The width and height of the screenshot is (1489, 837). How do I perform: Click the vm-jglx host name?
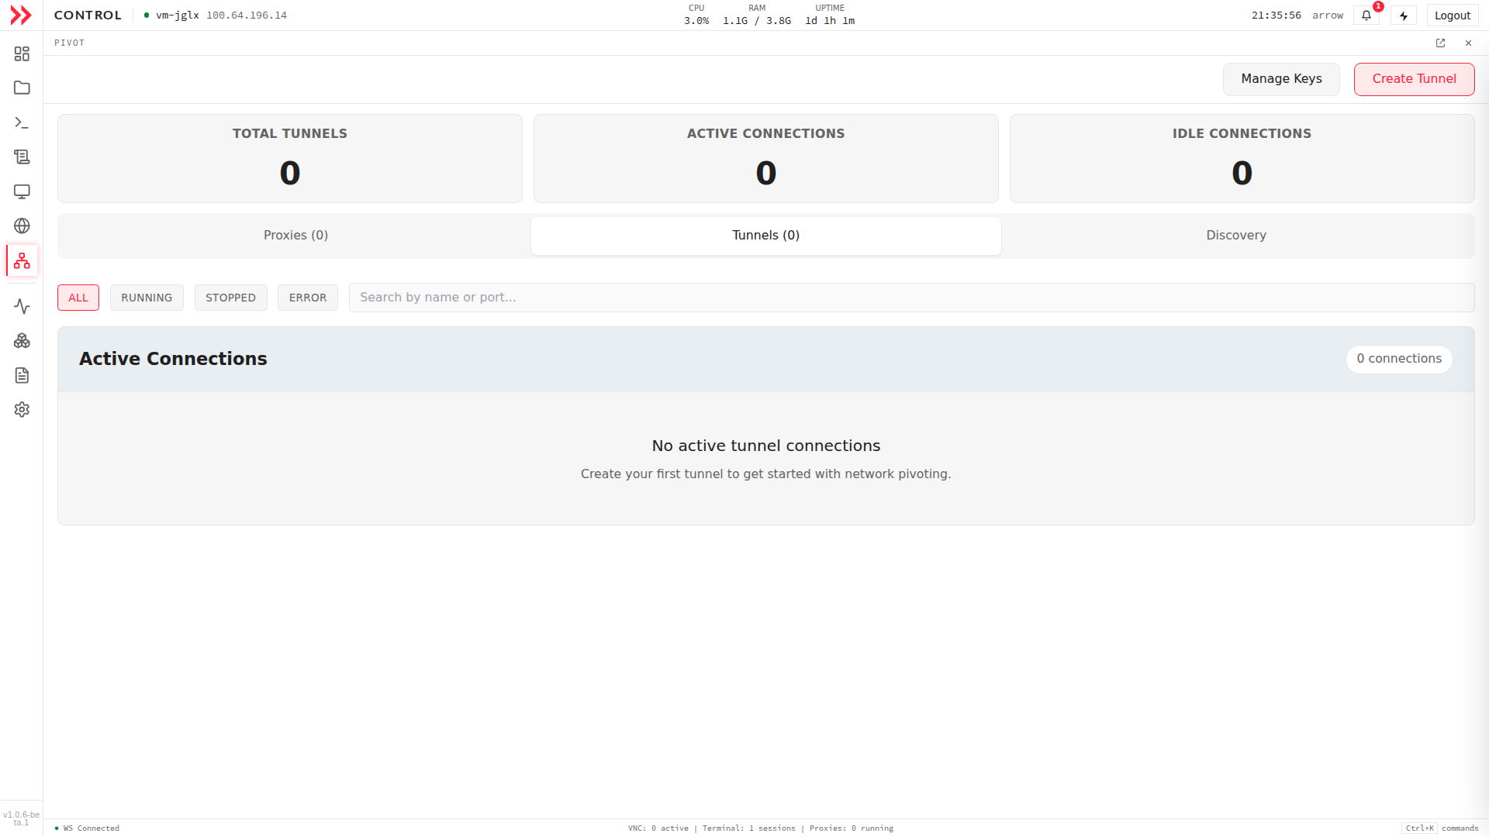[178, 15]
